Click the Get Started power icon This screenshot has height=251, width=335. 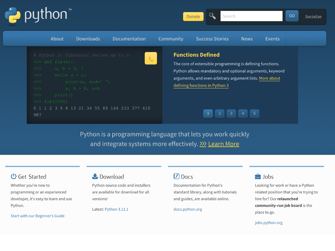[14, 176]
